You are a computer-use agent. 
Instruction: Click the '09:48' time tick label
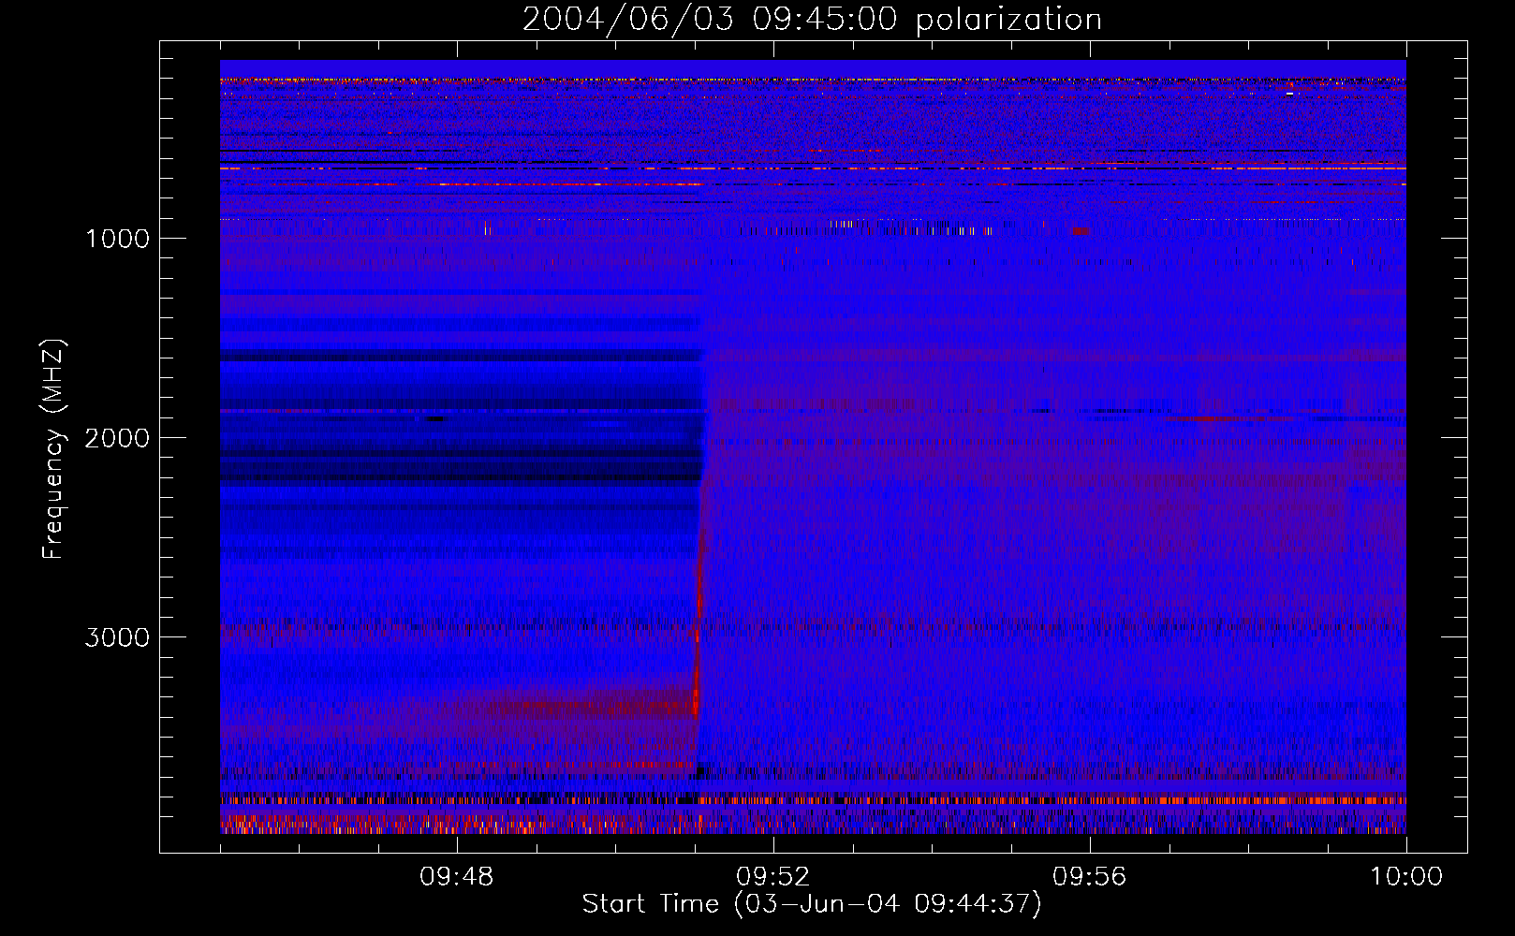[456, 877]
